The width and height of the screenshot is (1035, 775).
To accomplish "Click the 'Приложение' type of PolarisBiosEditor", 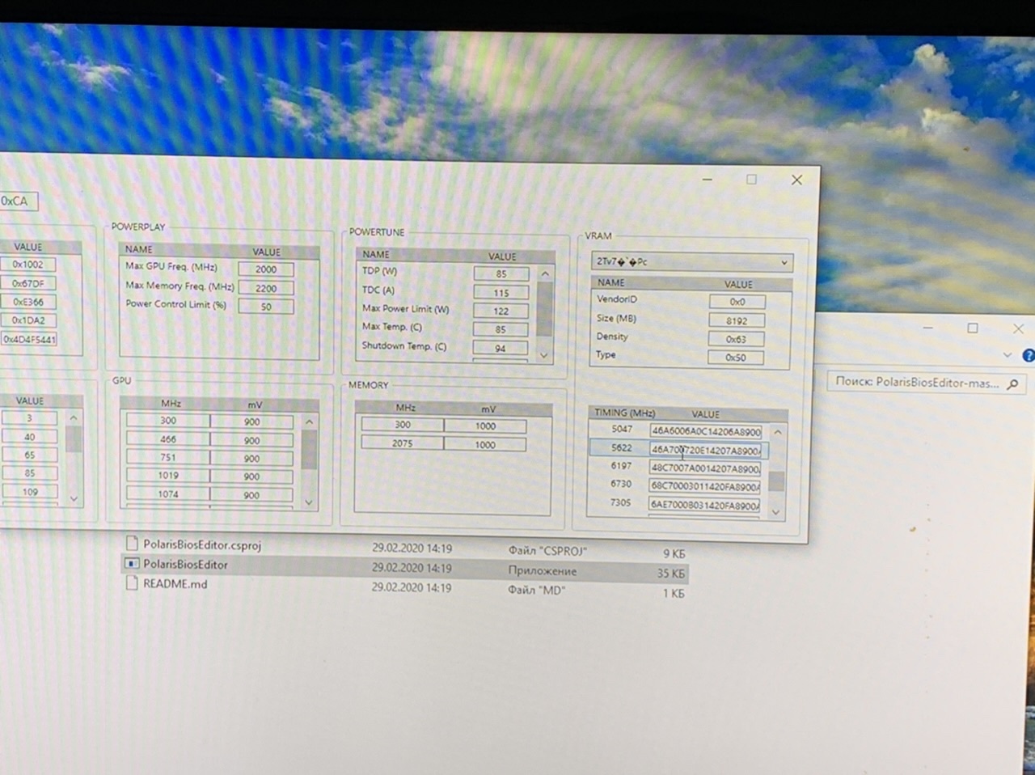I will (x=542, y=571).
